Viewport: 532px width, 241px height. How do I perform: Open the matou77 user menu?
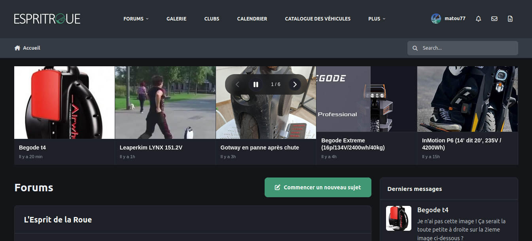tap(455, 19)
